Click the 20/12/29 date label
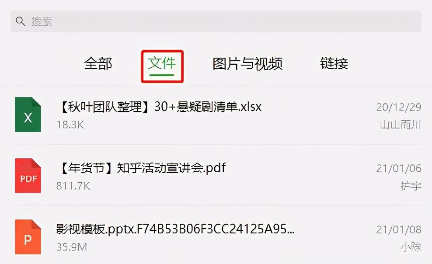 point(399,107)
